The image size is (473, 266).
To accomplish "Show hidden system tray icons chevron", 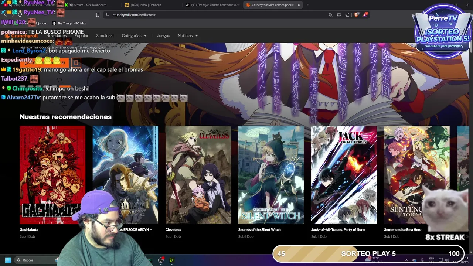I will pos(406,260).
